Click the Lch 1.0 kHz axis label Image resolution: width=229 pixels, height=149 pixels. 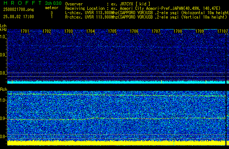3,37
